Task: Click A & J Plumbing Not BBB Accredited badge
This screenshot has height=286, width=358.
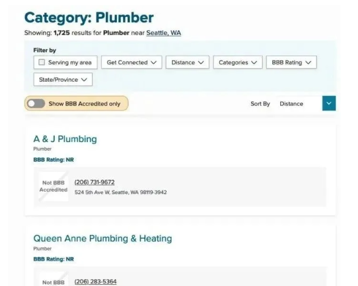Action: 54,186
